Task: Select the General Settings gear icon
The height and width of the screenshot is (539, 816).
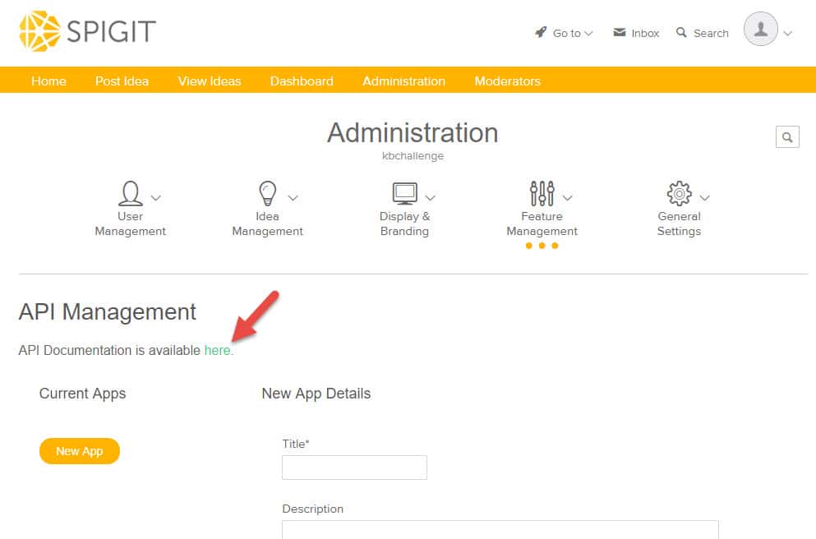Action: coord(679,194)
